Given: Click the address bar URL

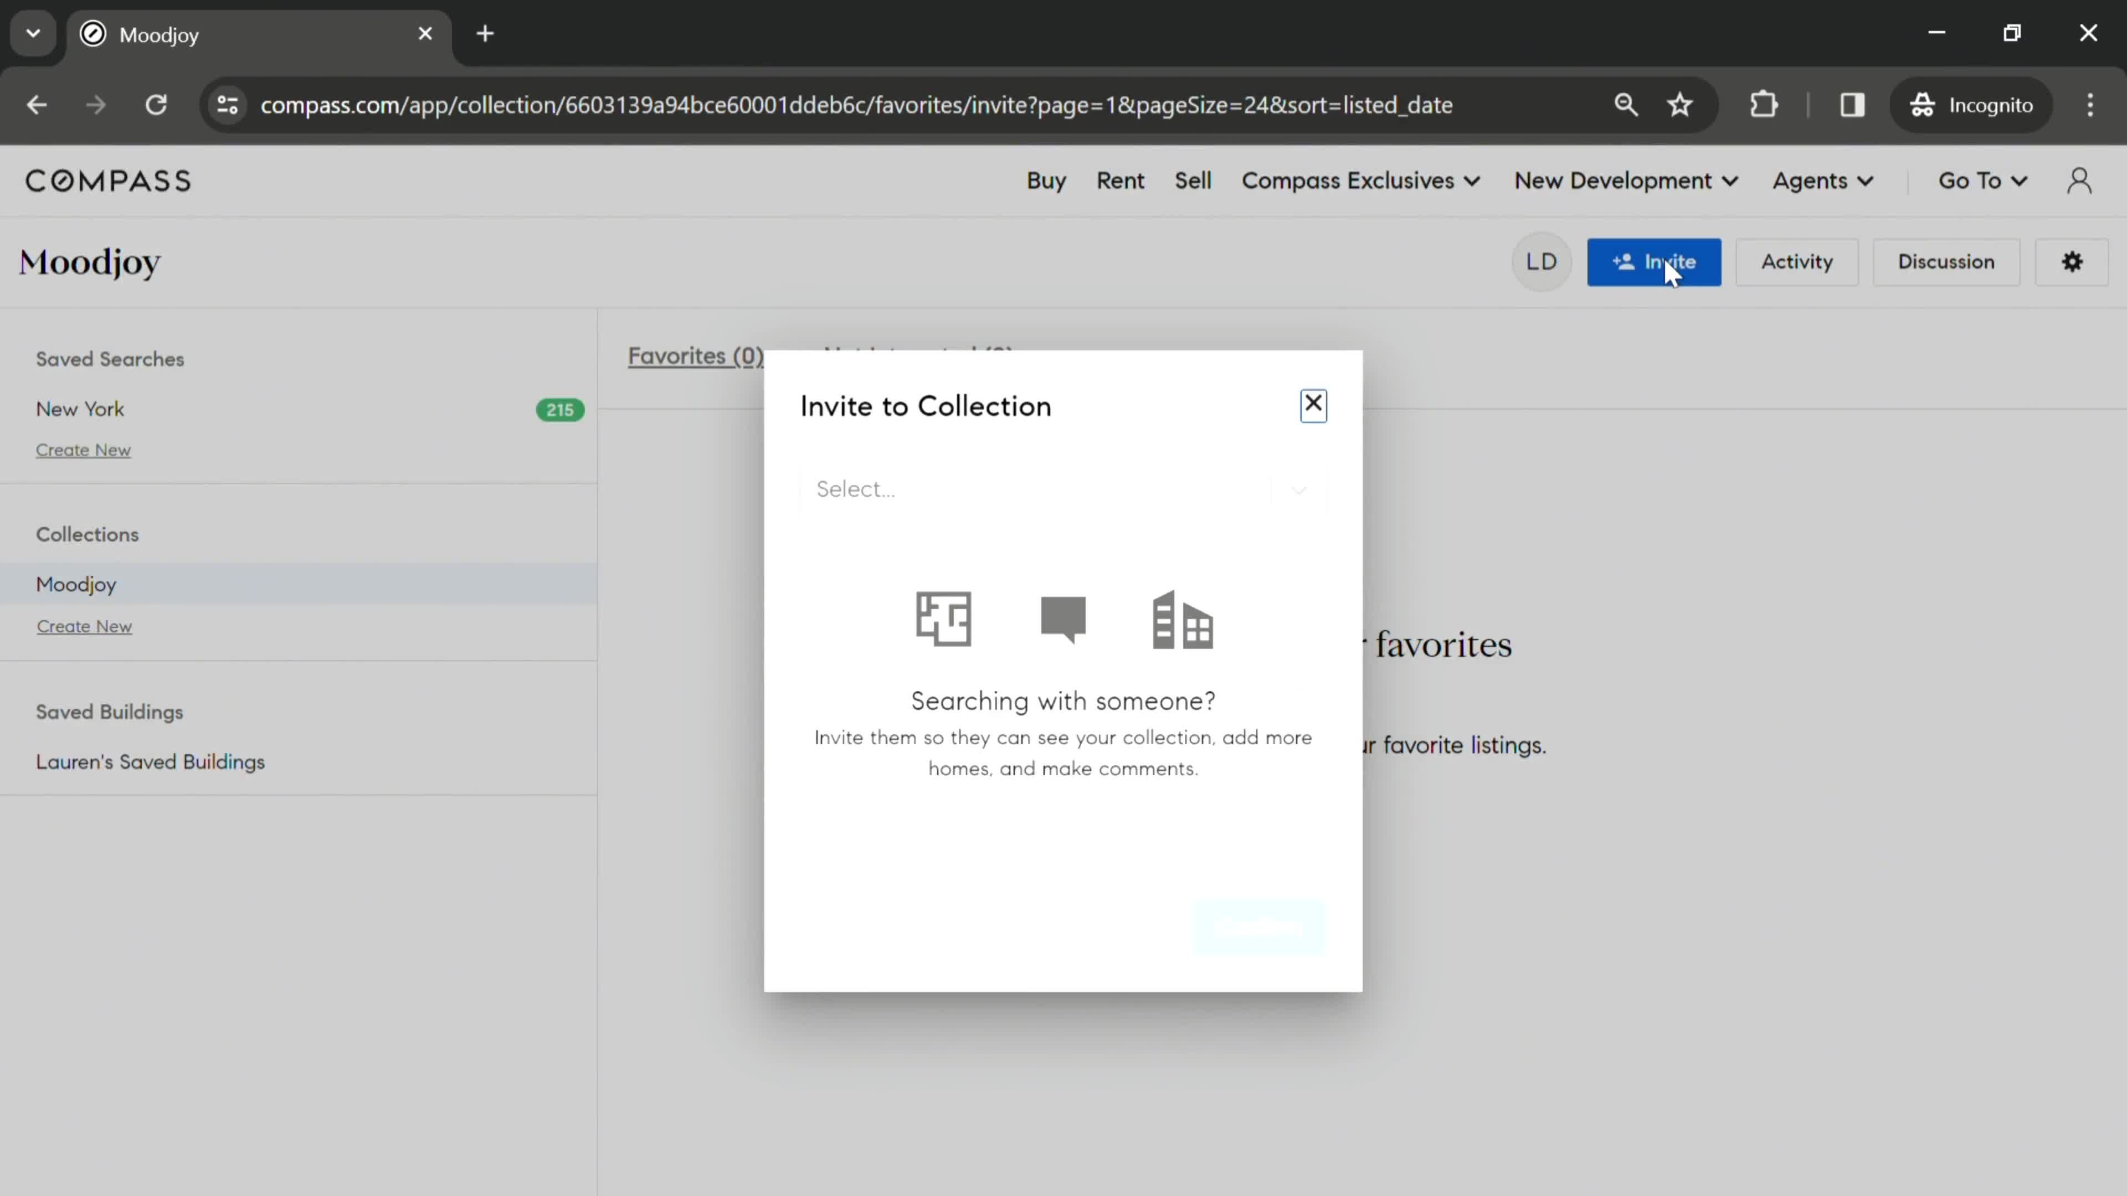Looking at the screenshot, I should (856, 105).
